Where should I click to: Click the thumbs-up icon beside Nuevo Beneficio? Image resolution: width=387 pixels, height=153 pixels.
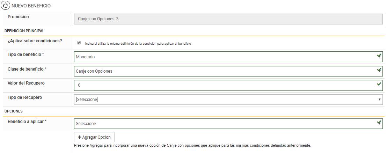(6, 6)
